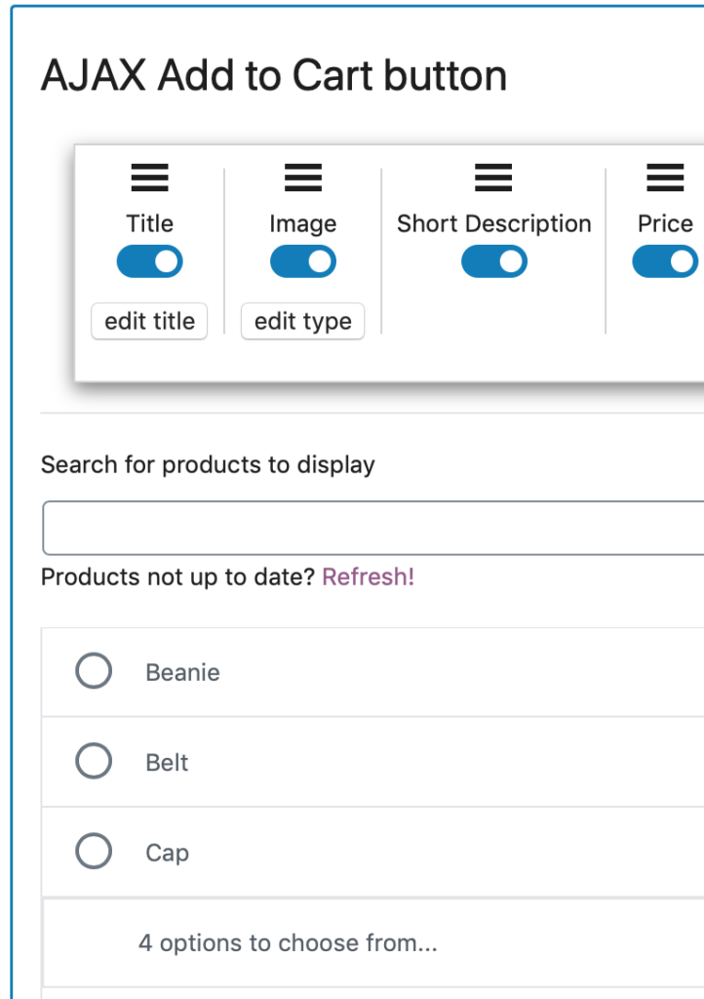Select the Cap radio button
704x999 pixels.
94,851
